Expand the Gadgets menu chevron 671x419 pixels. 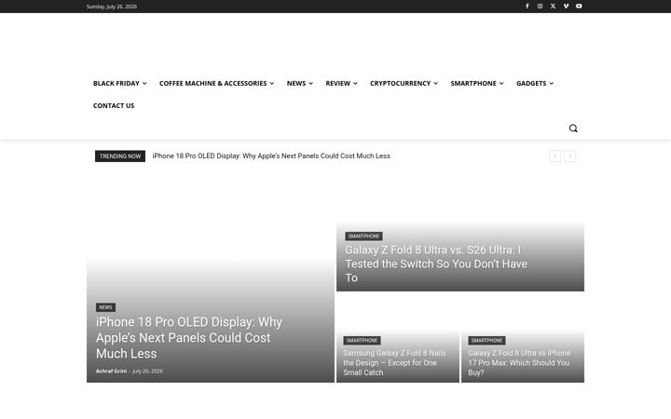click(x=552, y=84)
